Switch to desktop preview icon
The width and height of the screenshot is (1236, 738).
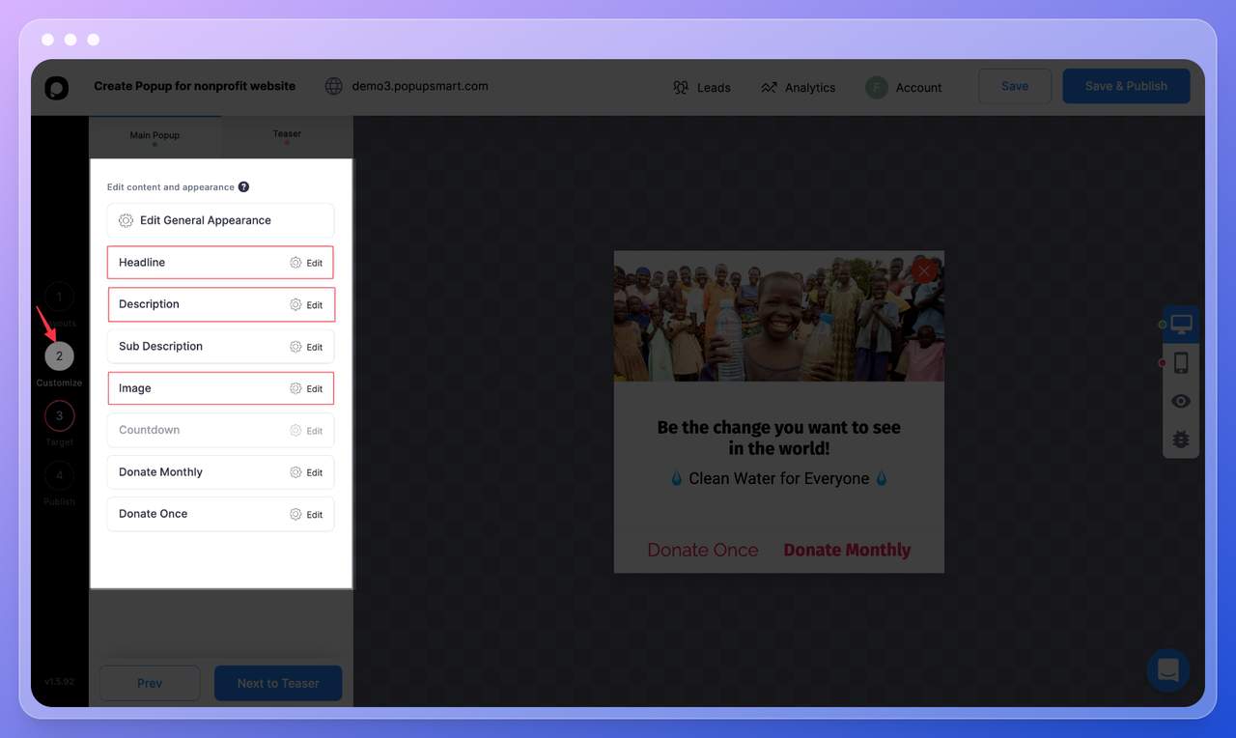pos(1181,325)
